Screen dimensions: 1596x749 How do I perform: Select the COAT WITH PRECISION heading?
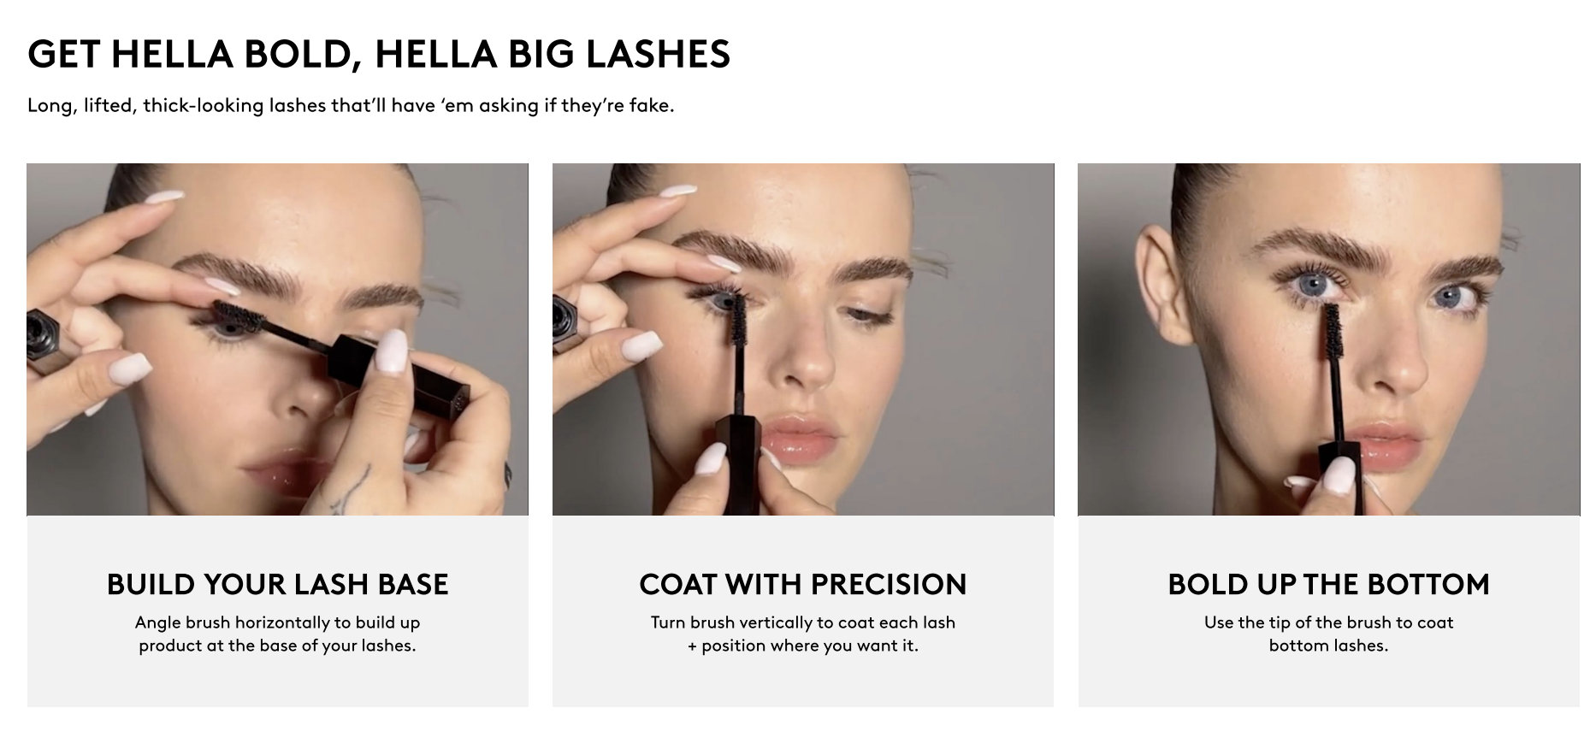point(803,584)
